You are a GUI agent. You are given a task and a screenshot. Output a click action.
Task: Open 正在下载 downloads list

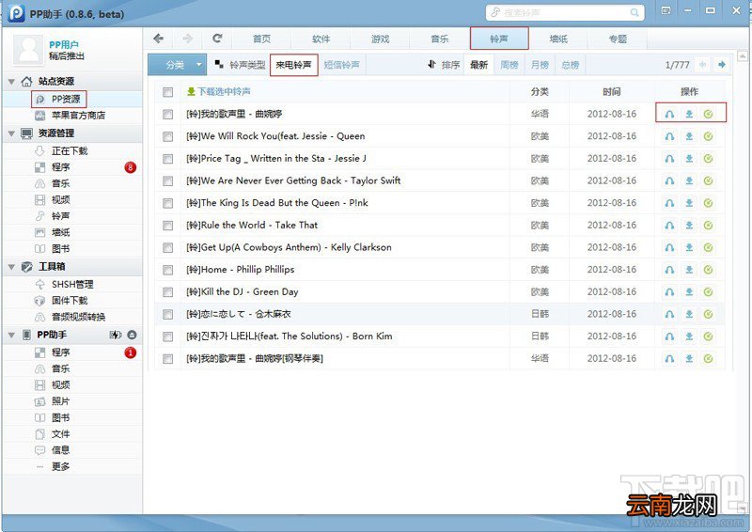(x=69, y=150)
